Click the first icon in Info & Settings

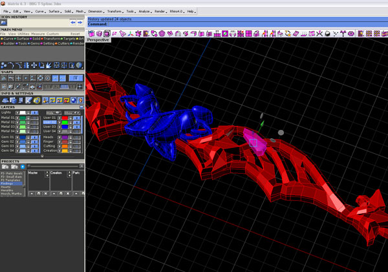(5, 100)
